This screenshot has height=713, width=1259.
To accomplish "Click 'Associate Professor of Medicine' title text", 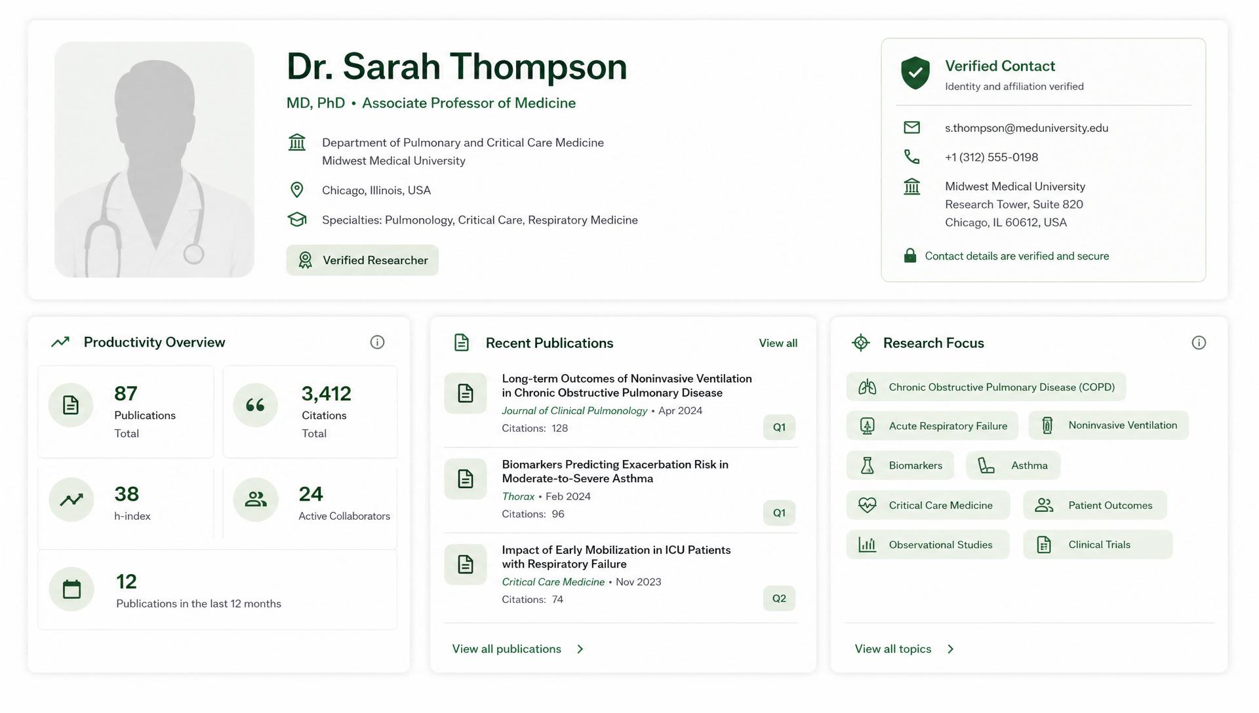I will click(469, 103).
